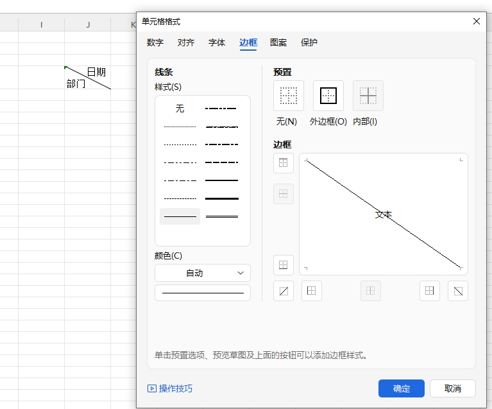The width and height of the screenshot is (492, 409).
Task: Apply the outer border (外边框) preset
Action: [328, 96]
